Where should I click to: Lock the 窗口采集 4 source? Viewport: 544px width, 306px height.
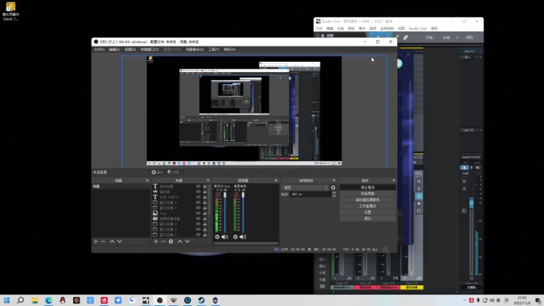[x=205, y=224]
